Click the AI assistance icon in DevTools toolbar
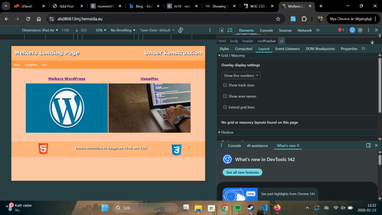The height and width of the screenshot is (215, 382). [x=352, y=30]
